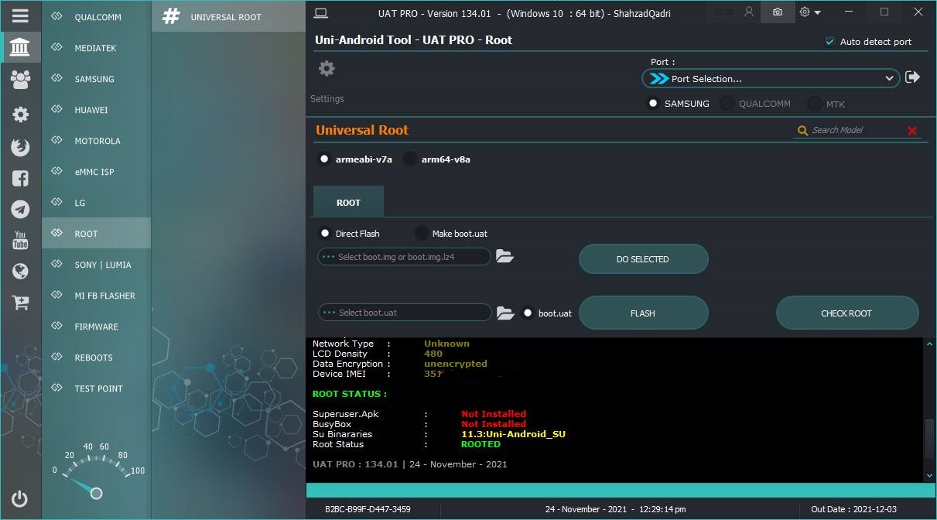937x520 pixels.
Task: Click the search magnifier icon
Action: tap(803, 131)
